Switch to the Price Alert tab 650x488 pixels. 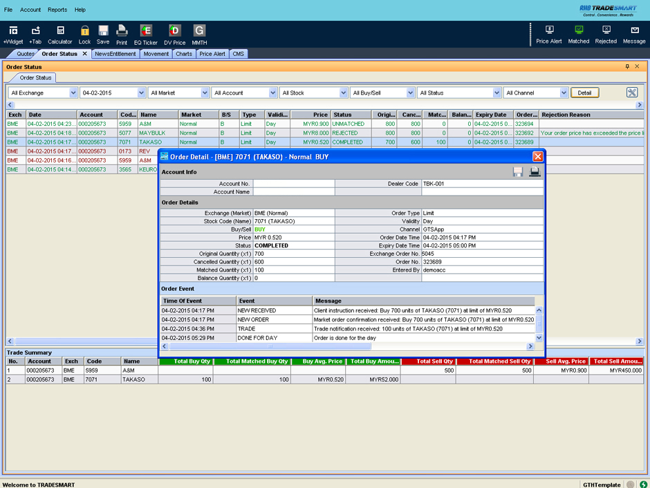pyautogui.click(x=212, y=54)
